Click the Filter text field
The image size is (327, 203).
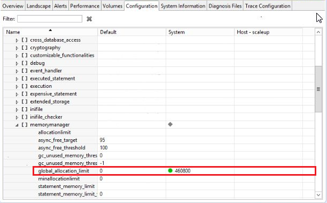pos(50,19)
